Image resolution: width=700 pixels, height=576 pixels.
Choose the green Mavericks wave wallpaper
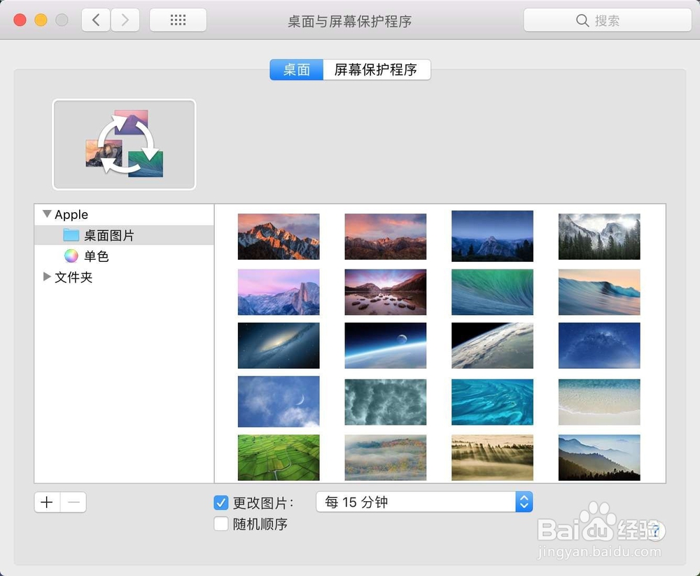pos(492,292)
